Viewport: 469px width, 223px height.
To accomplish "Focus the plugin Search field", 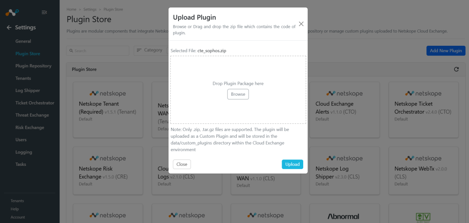I will [x=98, y=51].
